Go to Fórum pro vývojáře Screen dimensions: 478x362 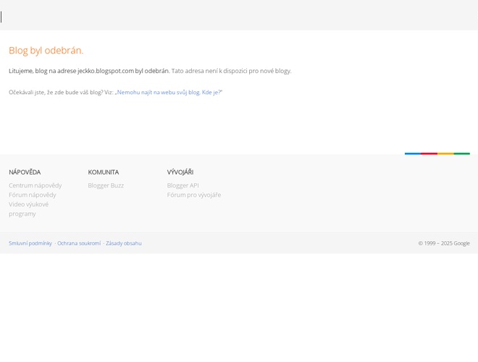[x=193, y=195]
